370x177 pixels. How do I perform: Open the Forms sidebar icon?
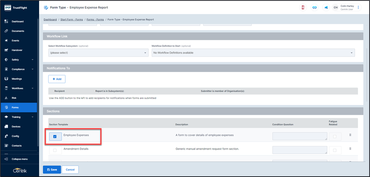point(6,107)
